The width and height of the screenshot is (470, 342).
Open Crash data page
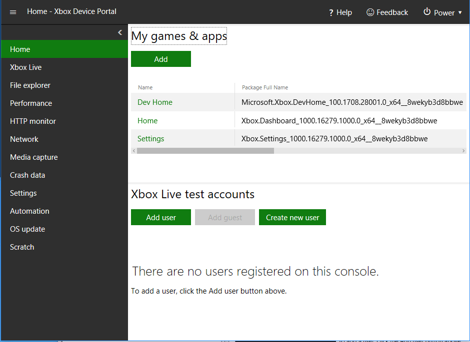tap(64, 175)
